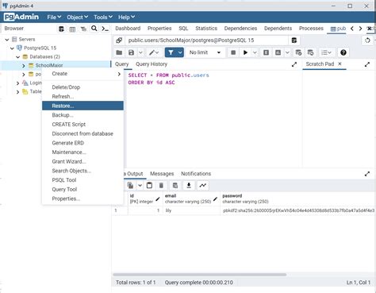
Task: Expand the SchoolMajor database node
Action: pyautogui.click(x=24, y=66)
